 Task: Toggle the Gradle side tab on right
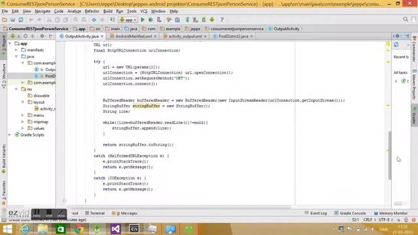click(414, 116)
